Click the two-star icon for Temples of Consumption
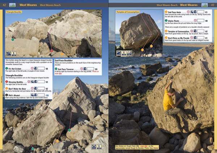Image resolution: width=217 pixels, height=153 pixels. coord(192,31)
